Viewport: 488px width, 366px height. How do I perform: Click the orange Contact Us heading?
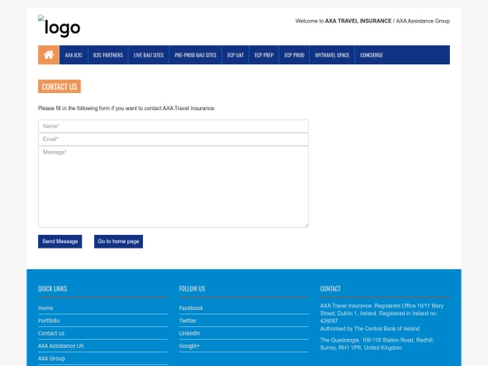[60, 87]
